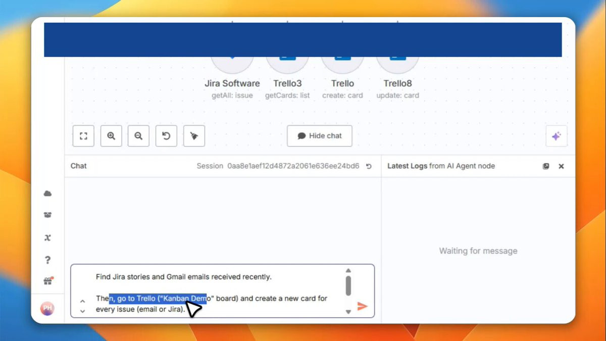Select the Trello8 update card node

click(x=397, y=66)
